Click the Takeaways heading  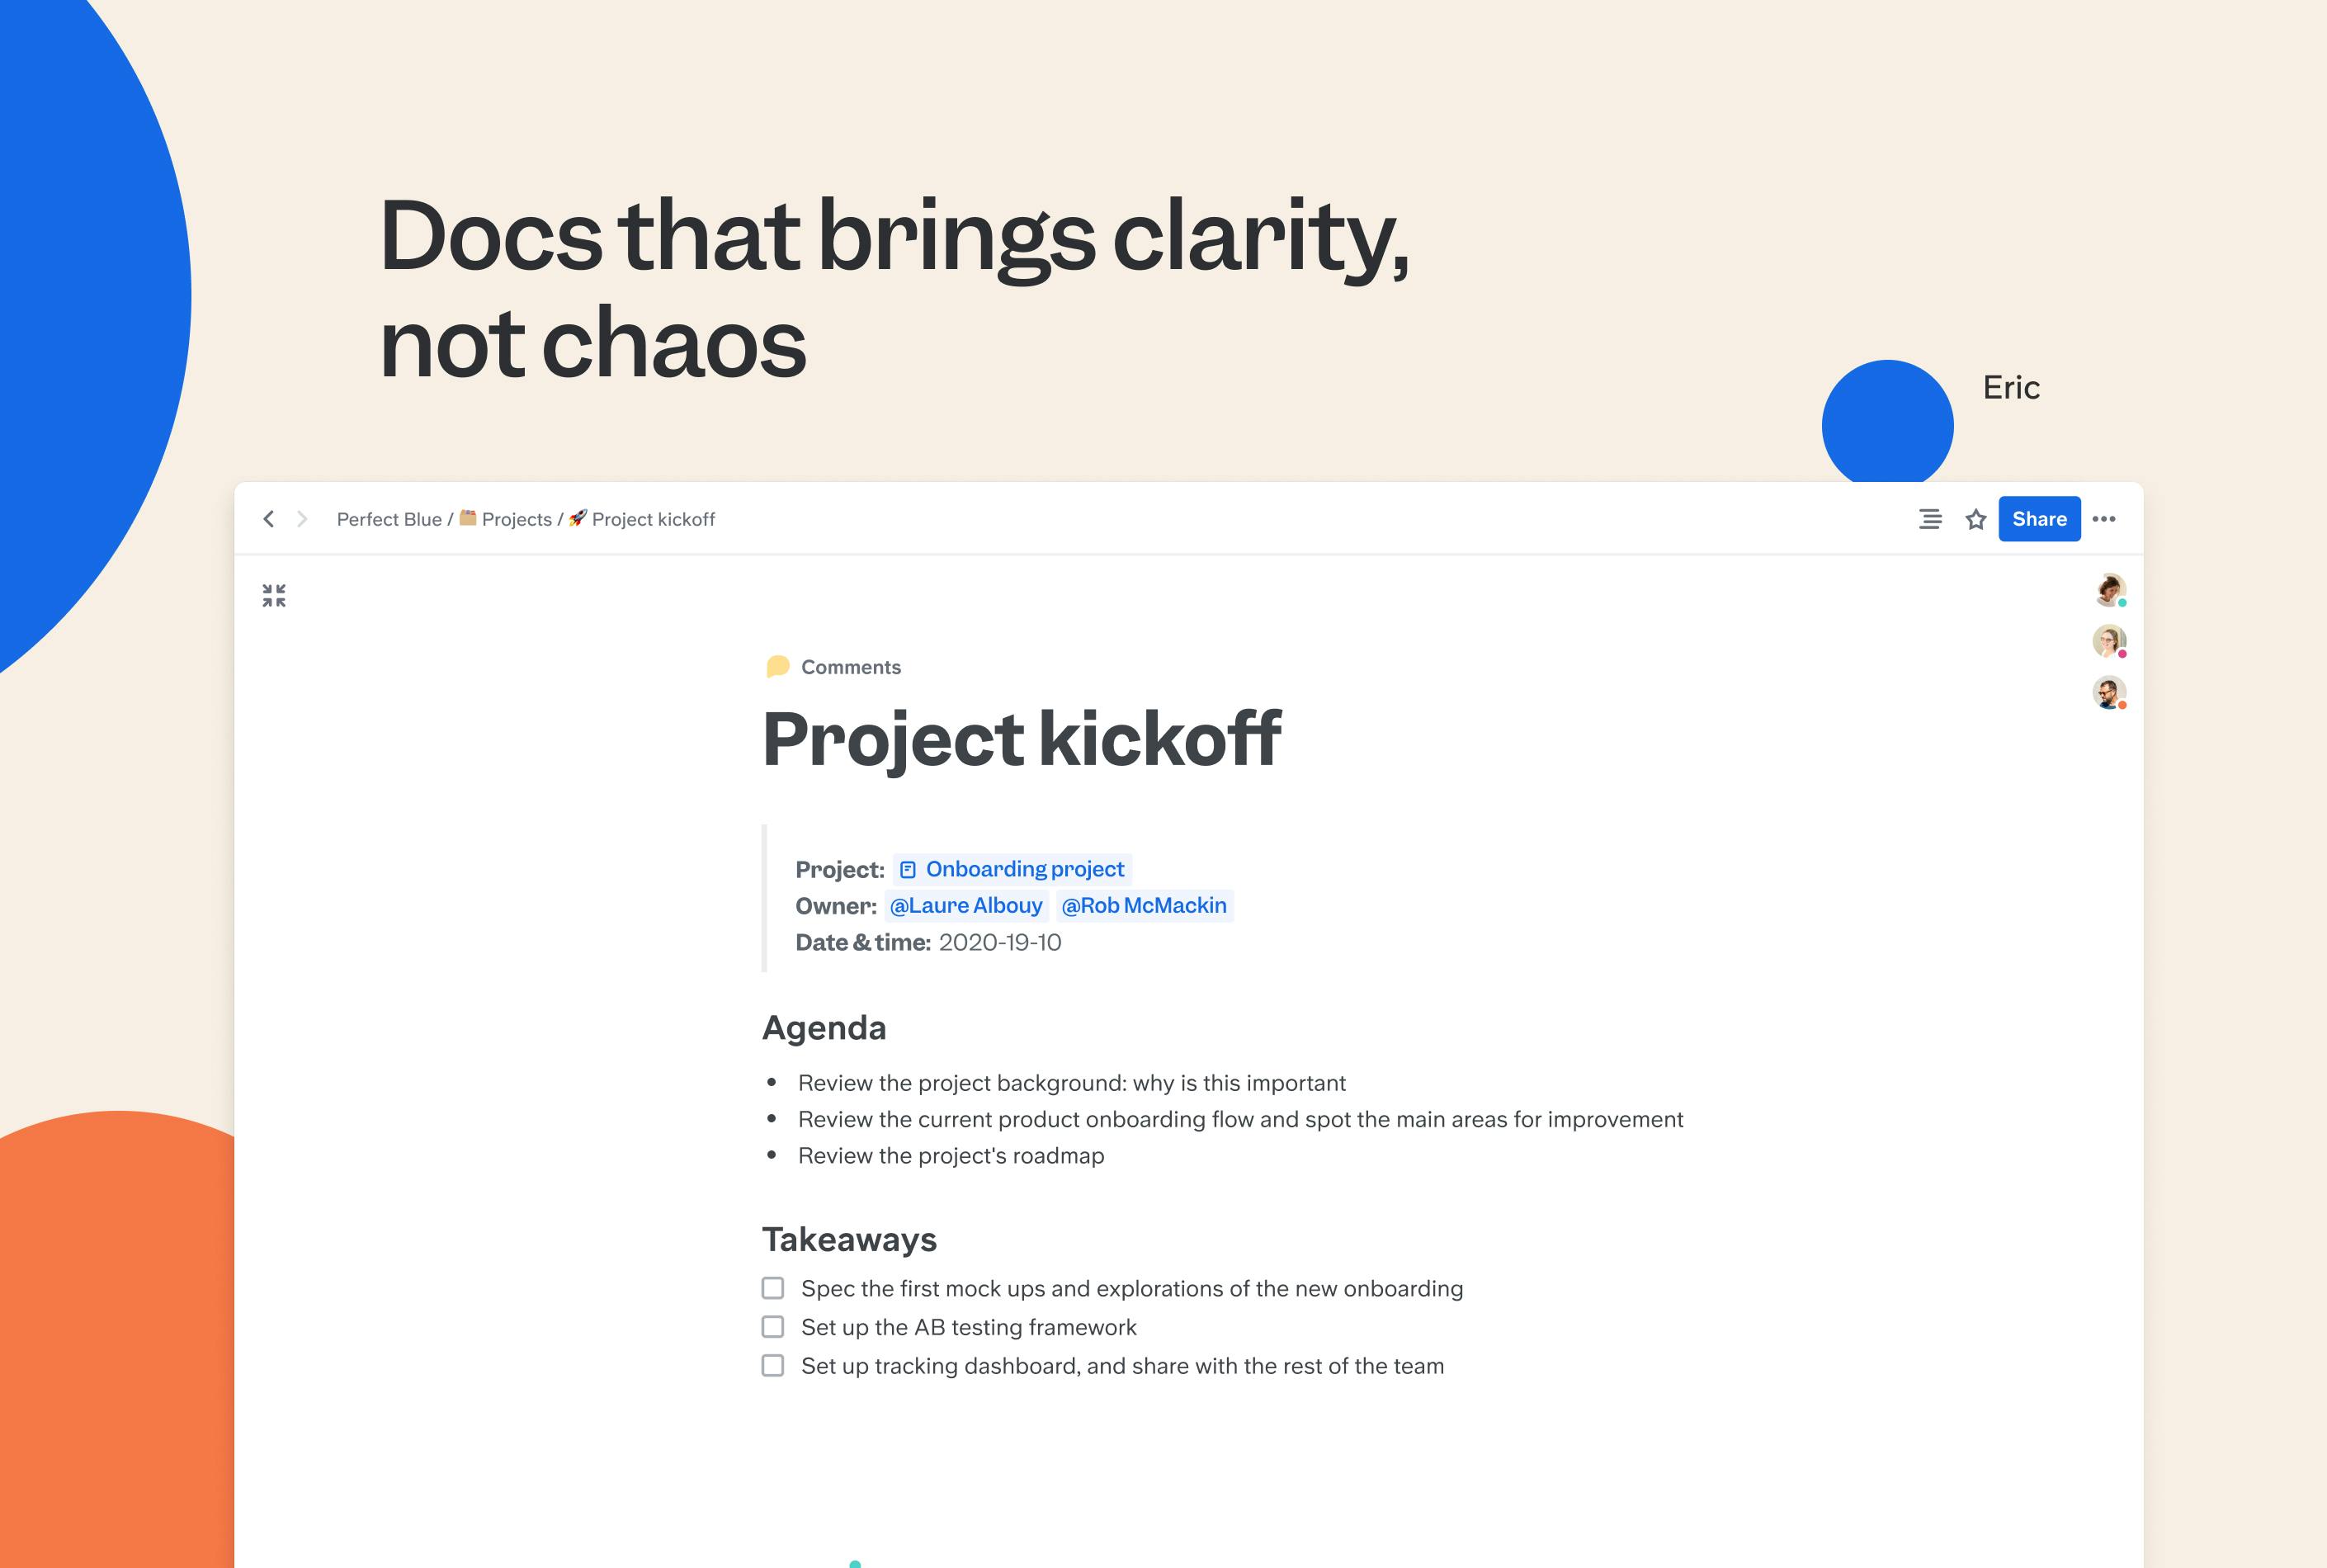(849, 1239)
